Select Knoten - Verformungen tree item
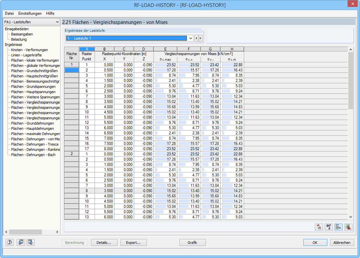 (x=30, y=50)
